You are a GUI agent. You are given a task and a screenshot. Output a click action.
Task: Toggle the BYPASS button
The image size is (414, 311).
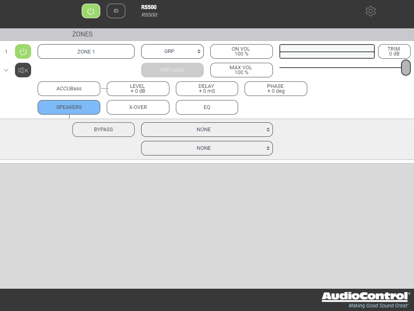(x=103, y=130)
